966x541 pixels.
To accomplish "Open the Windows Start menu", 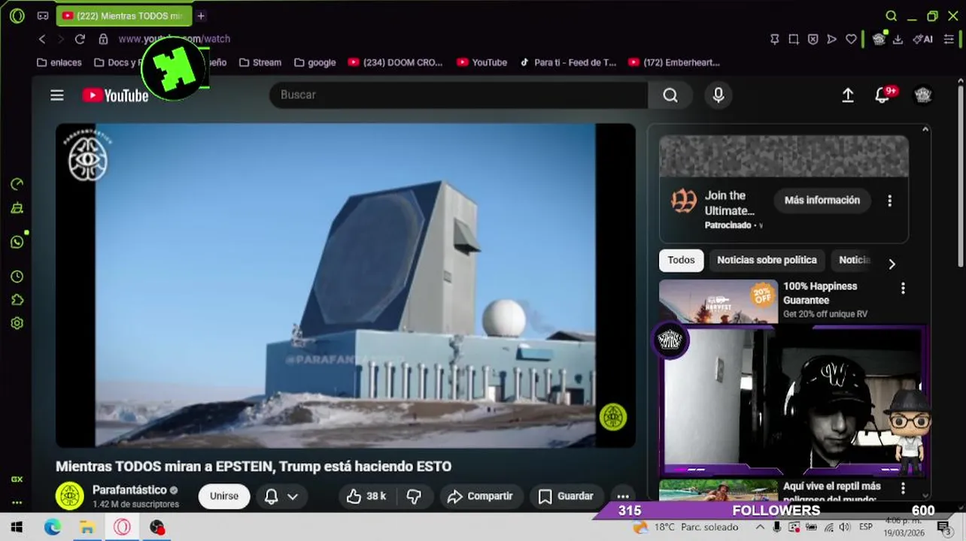I will point(17,527).
